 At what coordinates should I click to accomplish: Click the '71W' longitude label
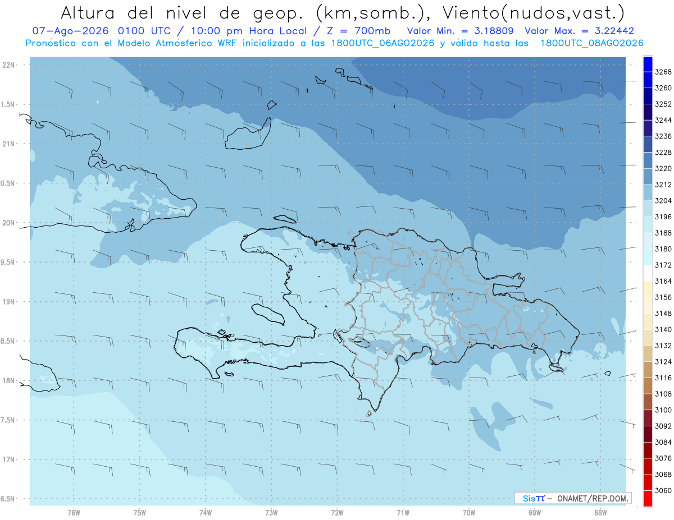point(403,512)
